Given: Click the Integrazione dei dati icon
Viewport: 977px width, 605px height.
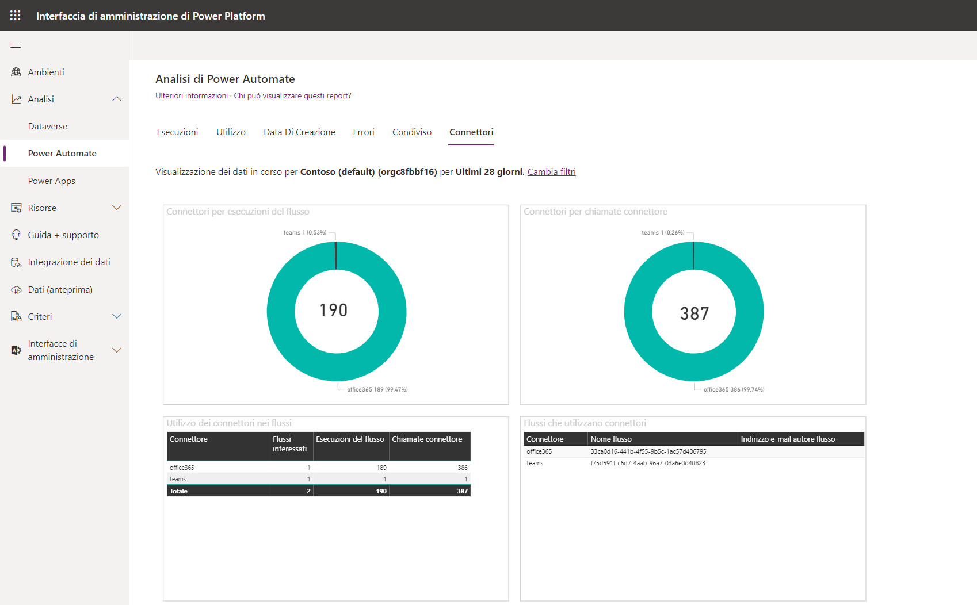Looking at the screenshot, I should (16, 262).
